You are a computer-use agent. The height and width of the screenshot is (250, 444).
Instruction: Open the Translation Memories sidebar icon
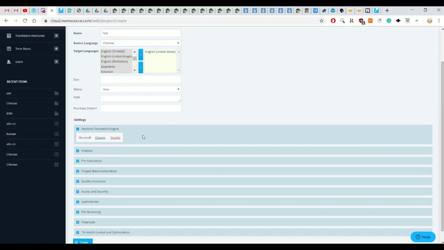pos(9,35)
